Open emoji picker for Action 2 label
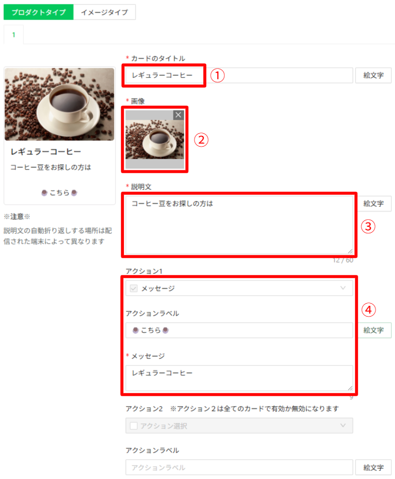Image resolution: width=395 pixels, height=479 pixels. point(373,468)
